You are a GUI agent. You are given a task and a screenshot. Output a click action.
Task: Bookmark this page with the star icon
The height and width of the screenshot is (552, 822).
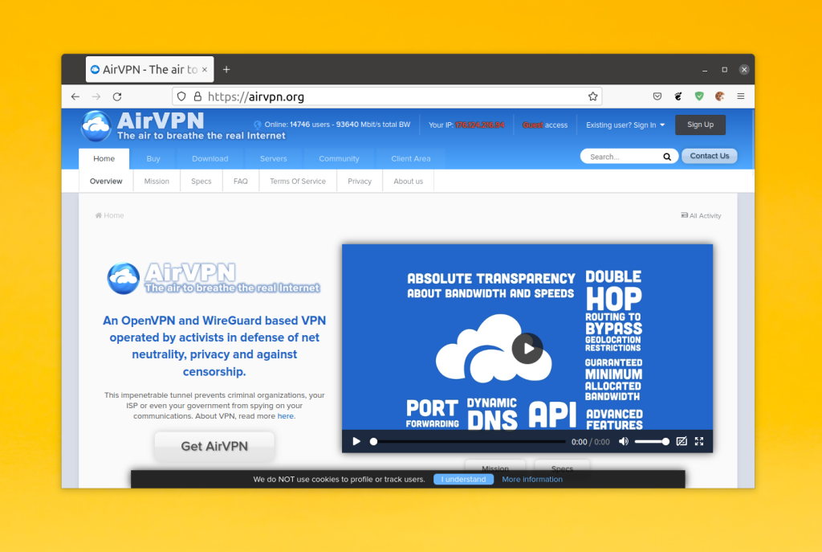(592, 96)
